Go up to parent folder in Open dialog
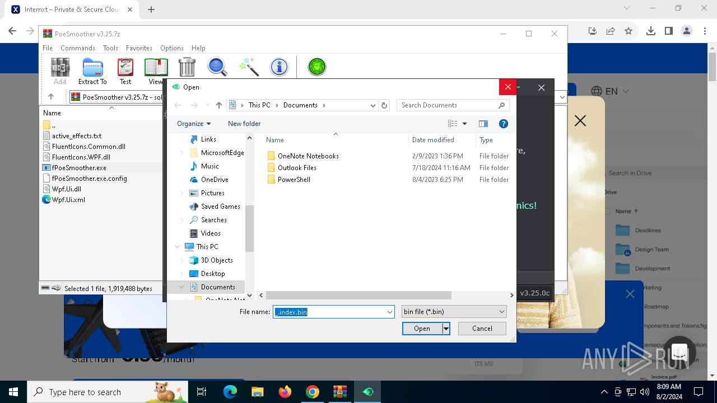717x403 pixels. (x=219, y=105)
